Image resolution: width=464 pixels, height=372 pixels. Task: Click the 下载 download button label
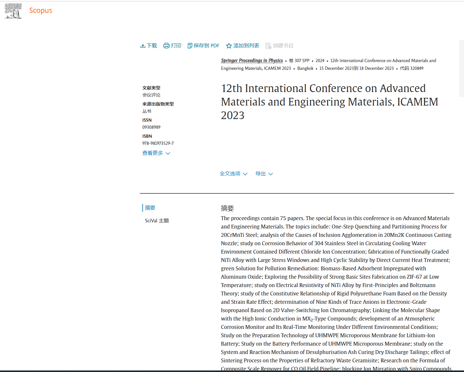coord(152,46)
